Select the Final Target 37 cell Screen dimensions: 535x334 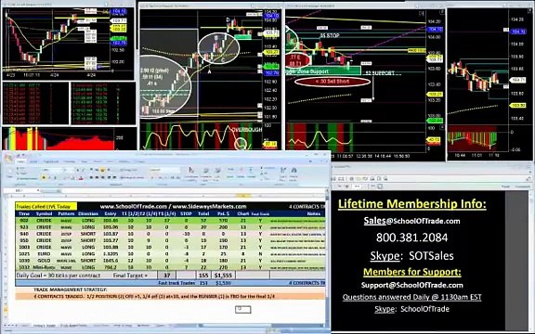[x=166, y=275]
